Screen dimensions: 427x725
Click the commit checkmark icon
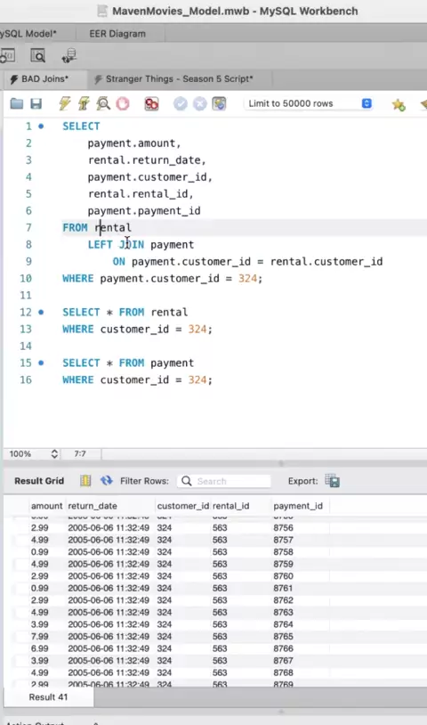180,103
